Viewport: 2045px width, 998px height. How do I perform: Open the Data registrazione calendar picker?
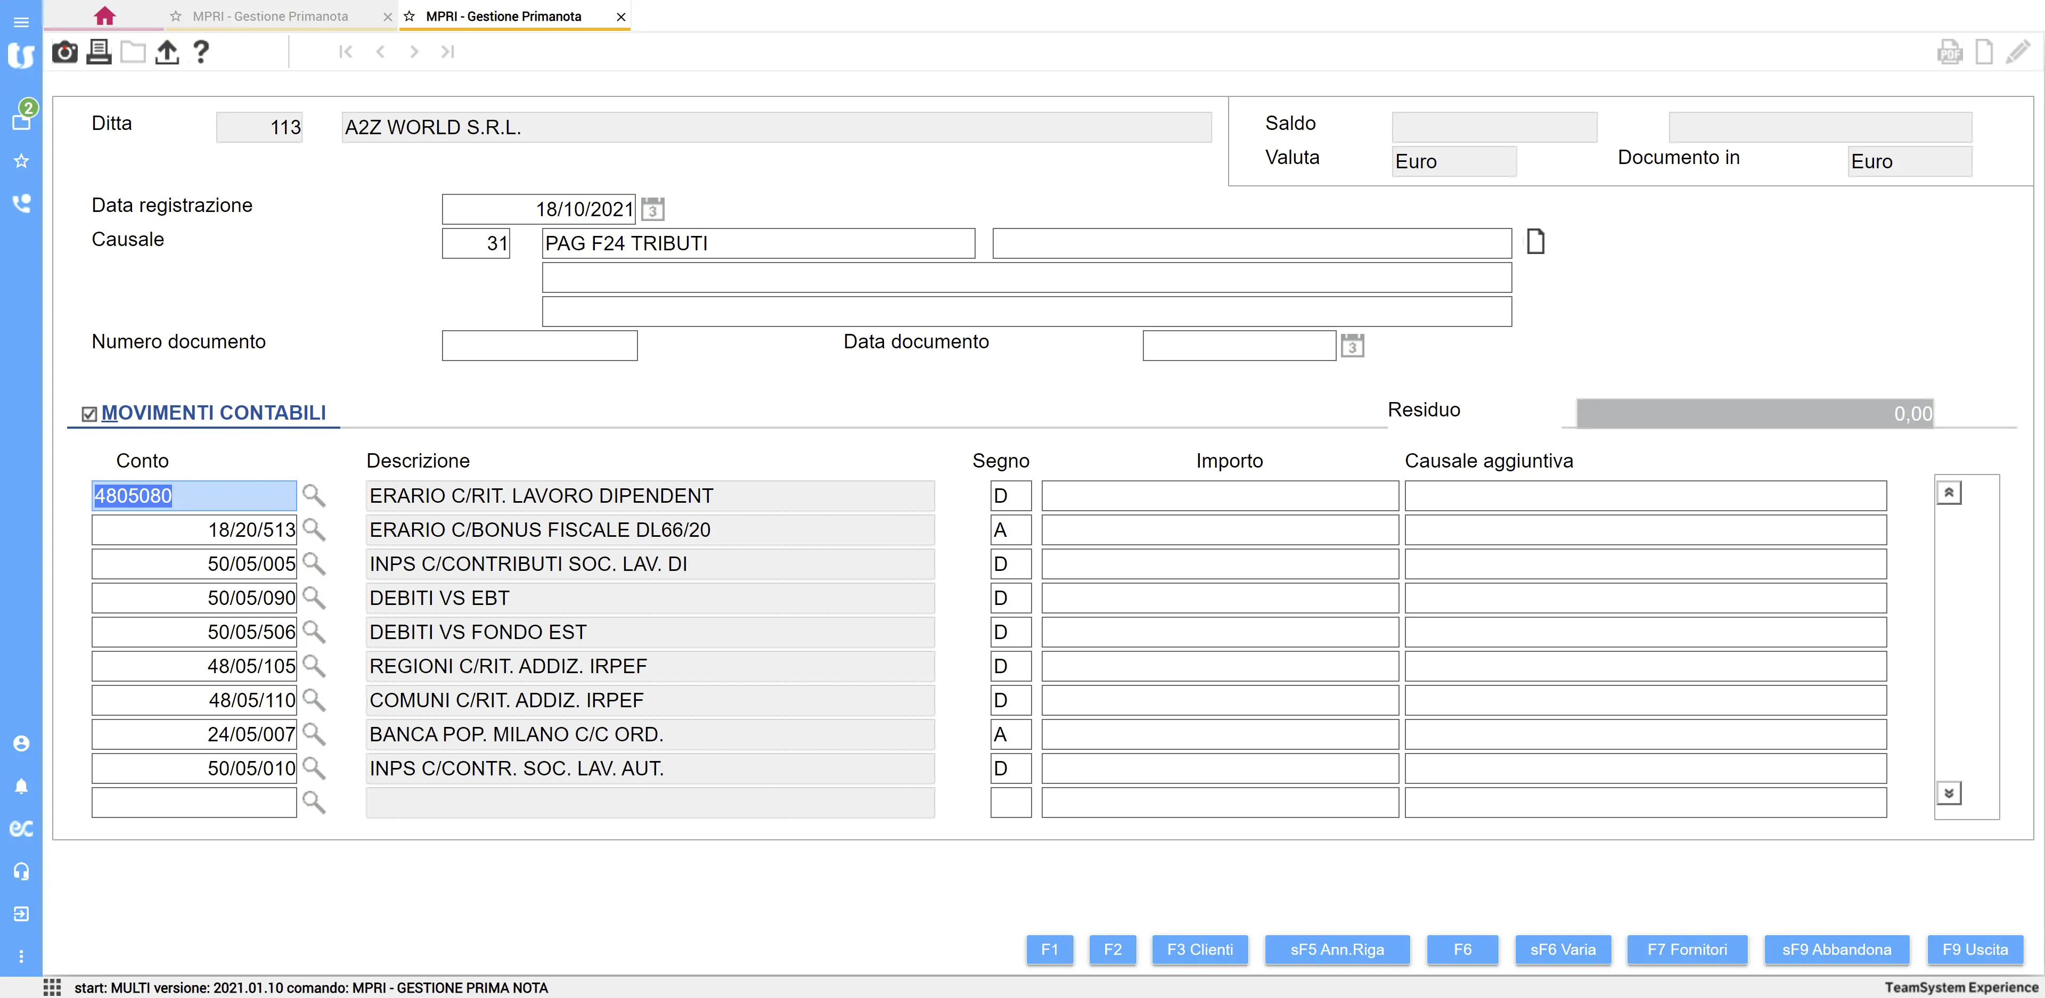pyautogui.click(x=652, y=210)
